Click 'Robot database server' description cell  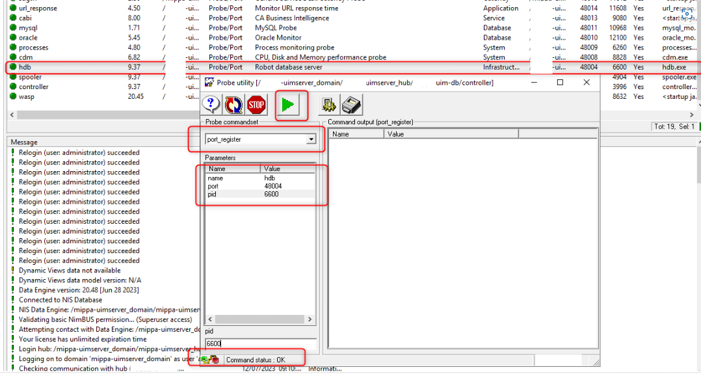(288, 67)
